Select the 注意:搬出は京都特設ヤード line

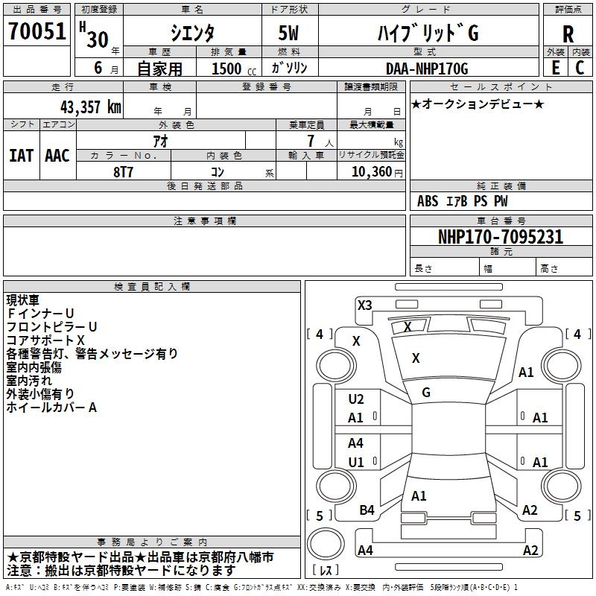tap(121, 571)
